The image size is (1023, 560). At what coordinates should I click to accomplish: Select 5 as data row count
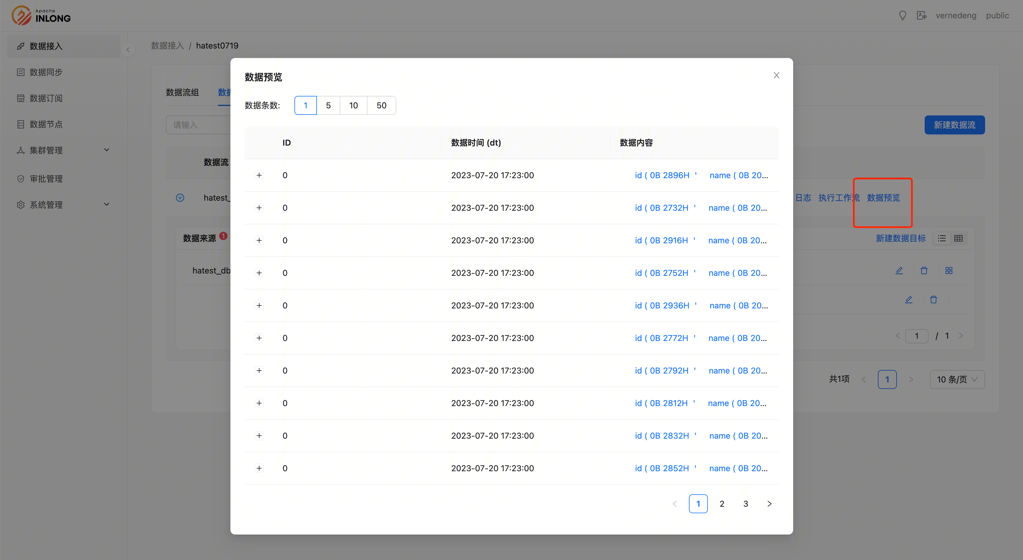click(328, 106)
